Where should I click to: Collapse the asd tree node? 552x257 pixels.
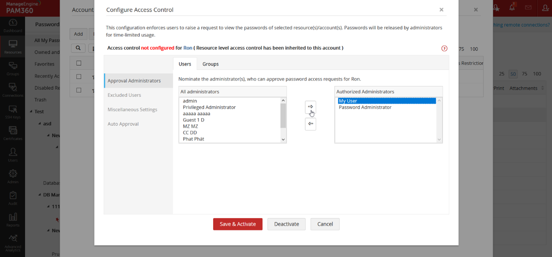[39, 124]
